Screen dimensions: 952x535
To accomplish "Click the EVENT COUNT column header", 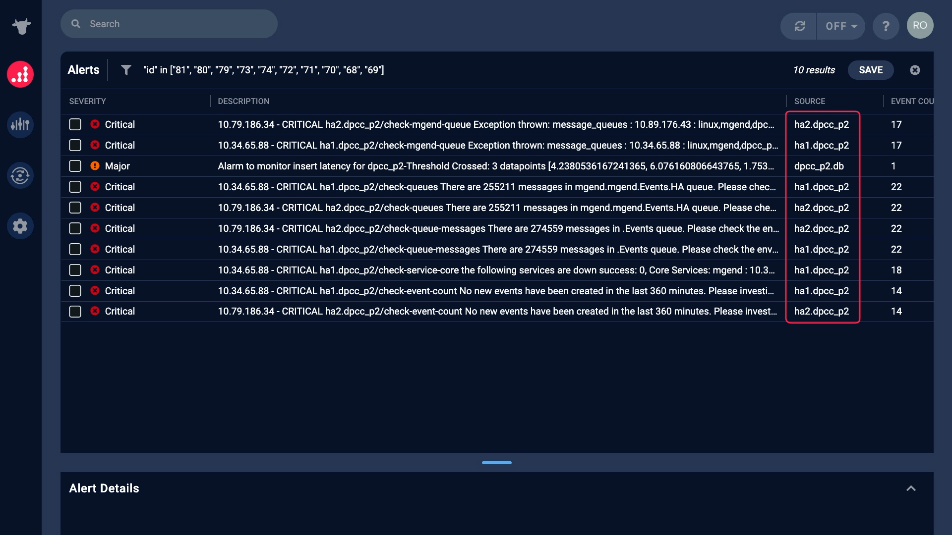I will (912, 101).
